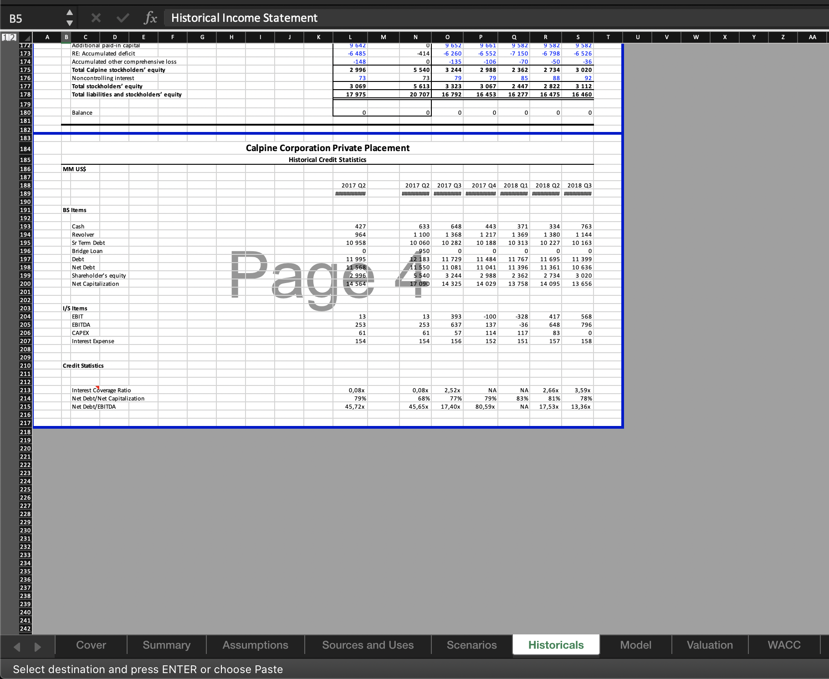The image size is (829, 679).
Task: Switch to the WACC sheet tab
Action: pyautogui.click(x=783, y=645)
